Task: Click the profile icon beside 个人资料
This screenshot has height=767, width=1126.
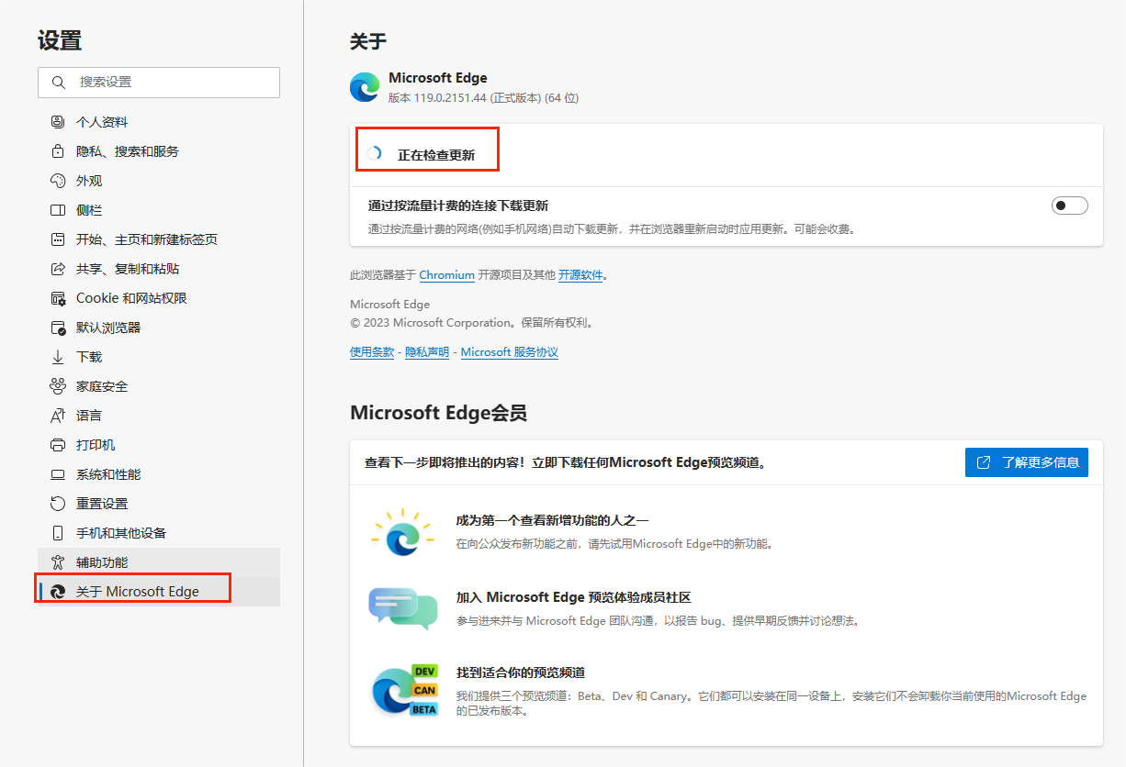Action: [x=58, y=122]
